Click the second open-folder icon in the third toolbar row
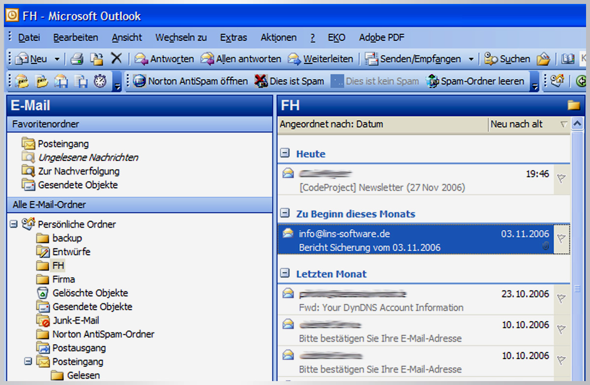590x385 pixels. point(42,81)
